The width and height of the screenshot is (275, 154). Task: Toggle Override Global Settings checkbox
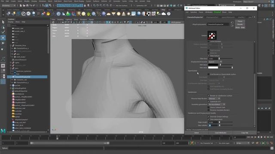click(x=208, y=117)
